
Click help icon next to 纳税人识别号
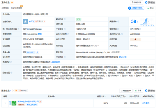tap(68, 34)
